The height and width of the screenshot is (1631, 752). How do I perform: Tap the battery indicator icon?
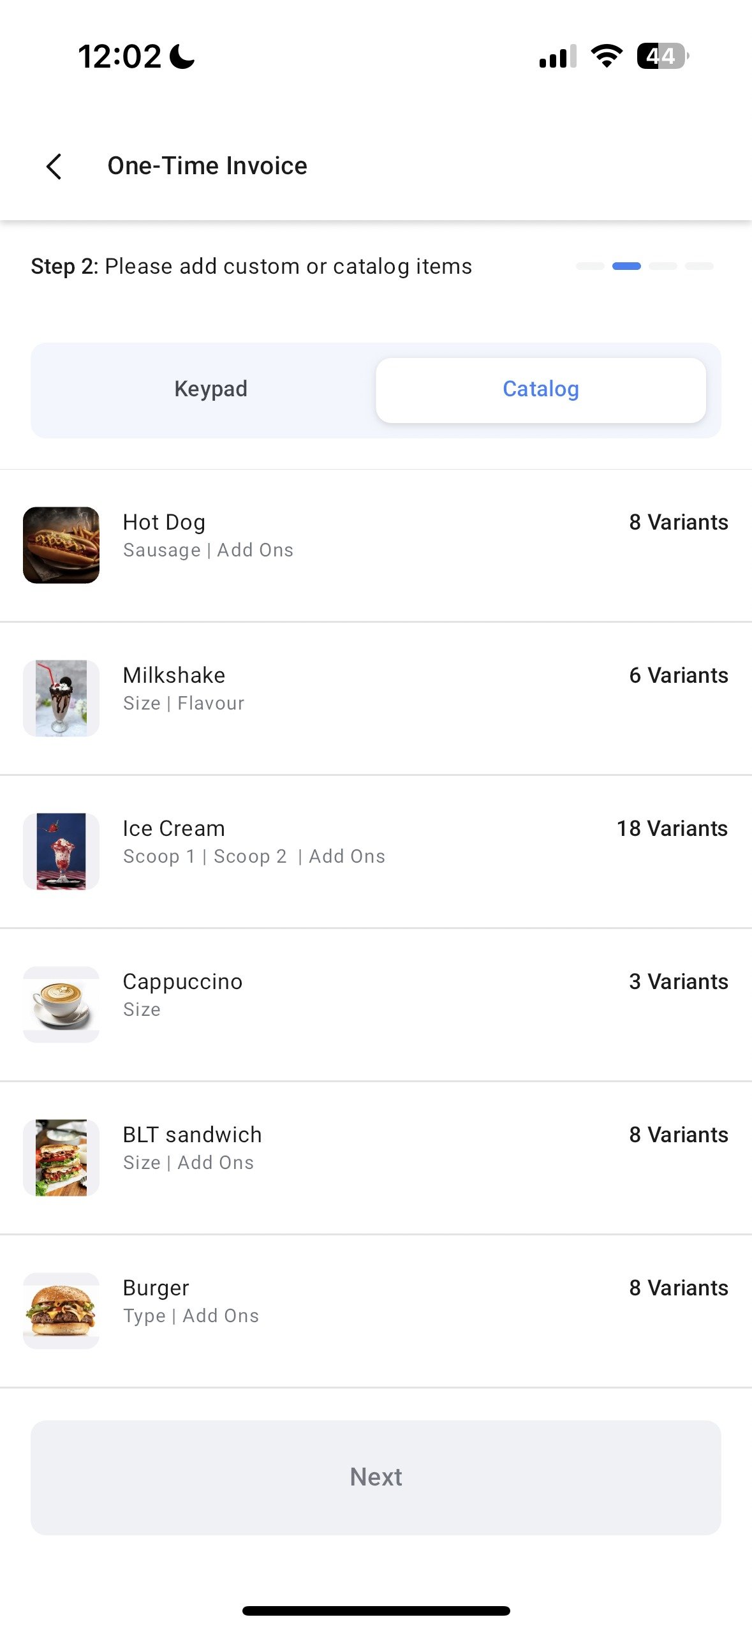tap(662, 56)
